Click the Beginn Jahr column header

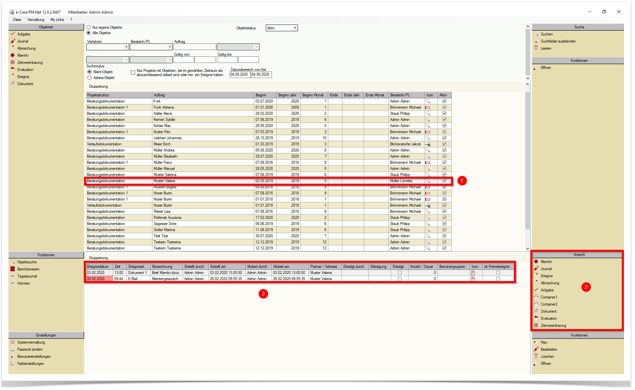point(288,95)
